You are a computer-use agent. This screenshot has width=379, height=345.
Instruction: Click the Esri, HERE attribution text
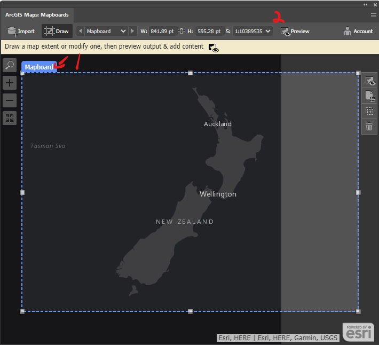click(278, 338)
